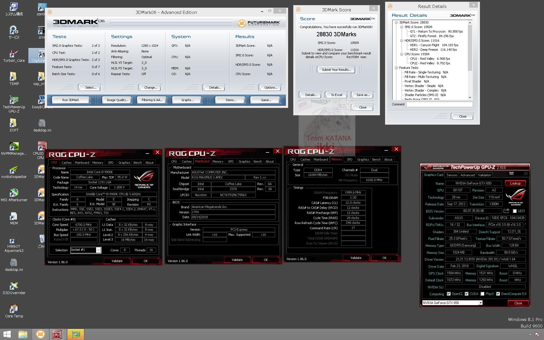Viewport: 544px width, 340px height.
Task: Click Submit Your Results button
Action: click(x=336, y=70)
